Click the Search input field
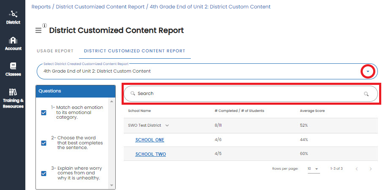The image size is (388, 190). click(x=251, y=94)
